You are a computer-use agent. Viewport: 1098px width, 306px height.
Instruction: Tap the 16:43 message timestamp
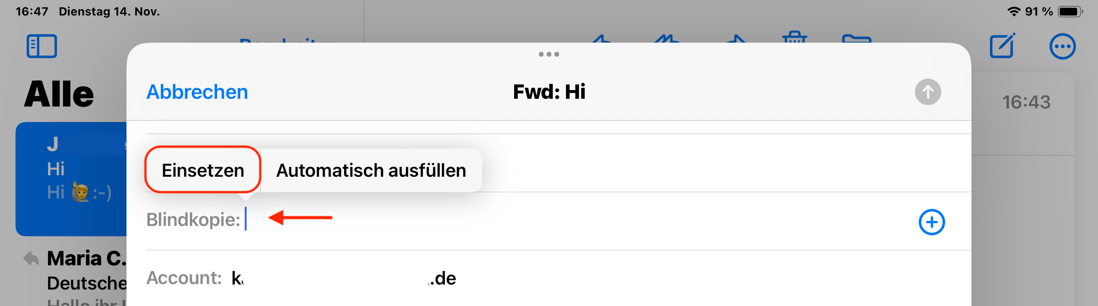1026,102
